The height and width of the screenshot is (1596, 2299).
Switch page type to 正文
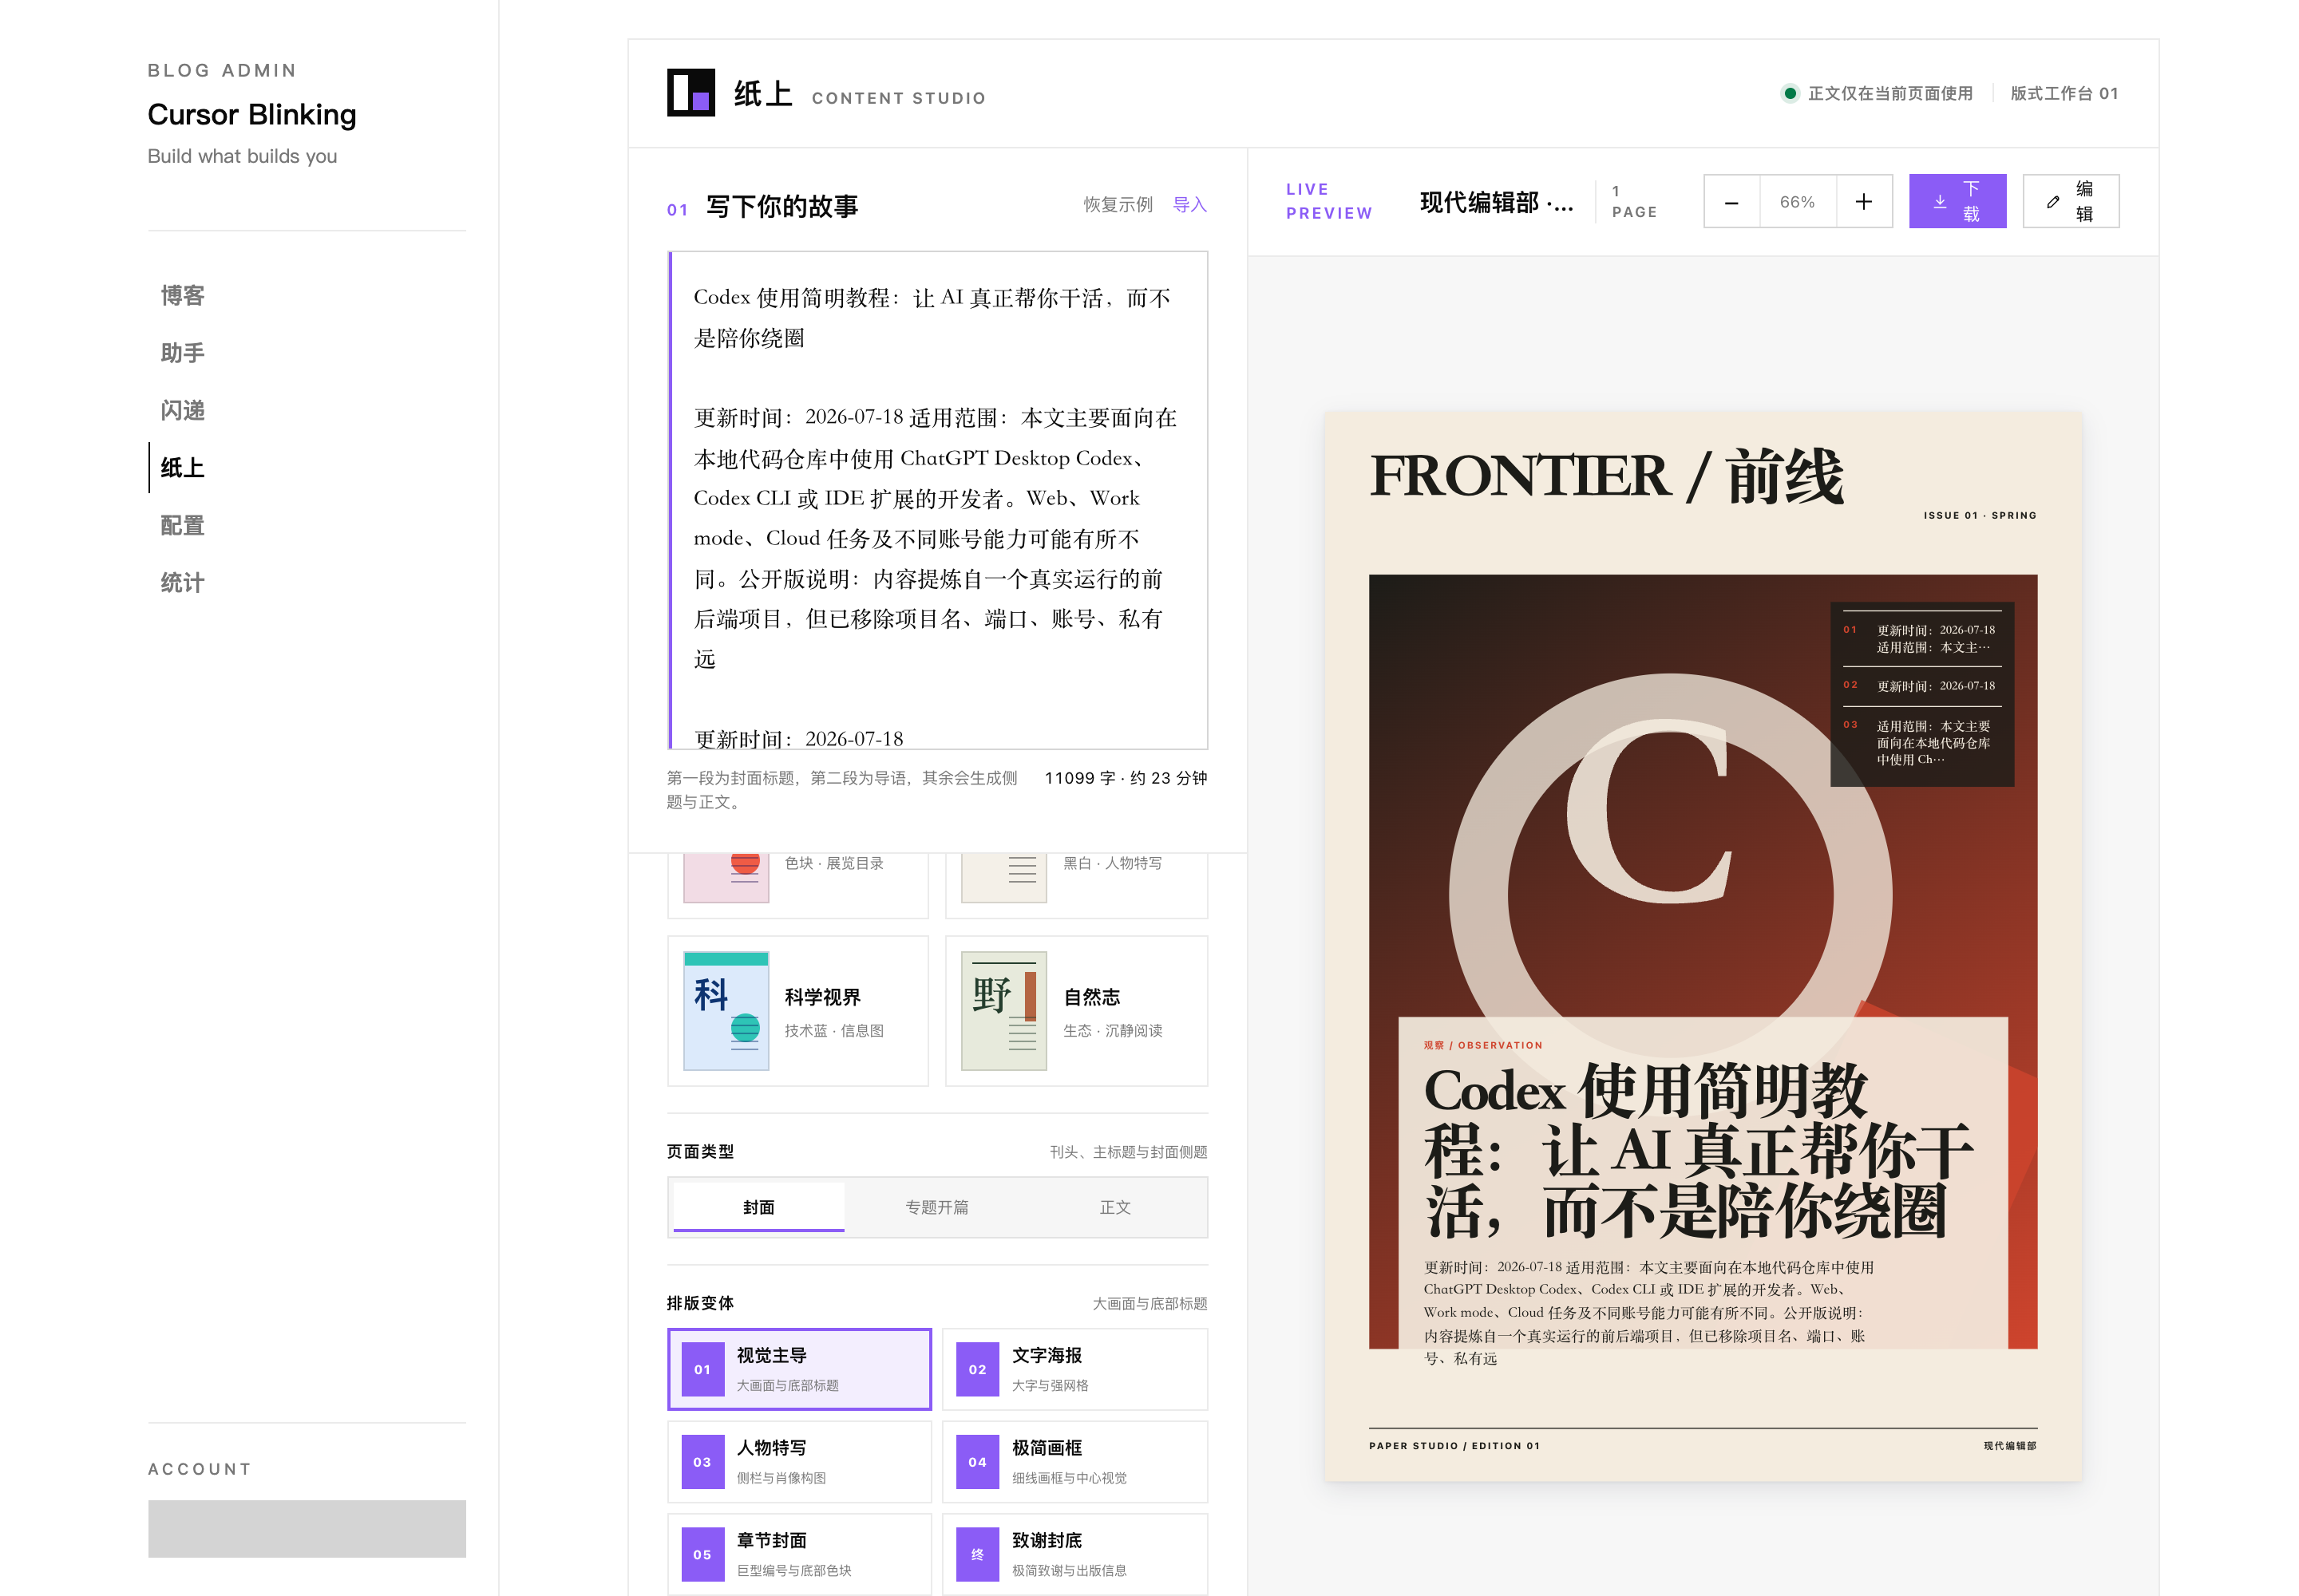click(x=1114, y=1207)
